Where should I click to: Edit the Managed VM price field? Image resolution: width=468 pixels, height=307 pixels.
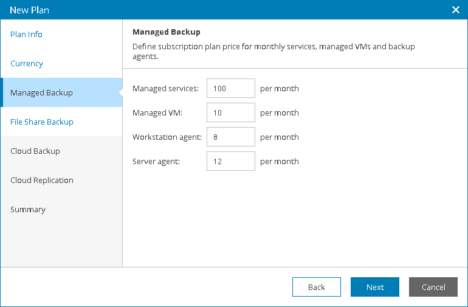point(231,112)
